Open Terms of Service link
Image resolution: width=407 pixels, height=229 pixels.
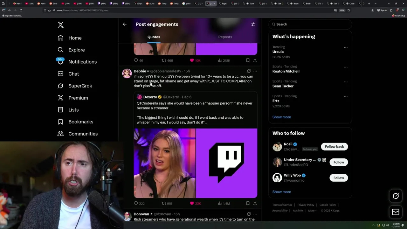(x=282, y=205)
